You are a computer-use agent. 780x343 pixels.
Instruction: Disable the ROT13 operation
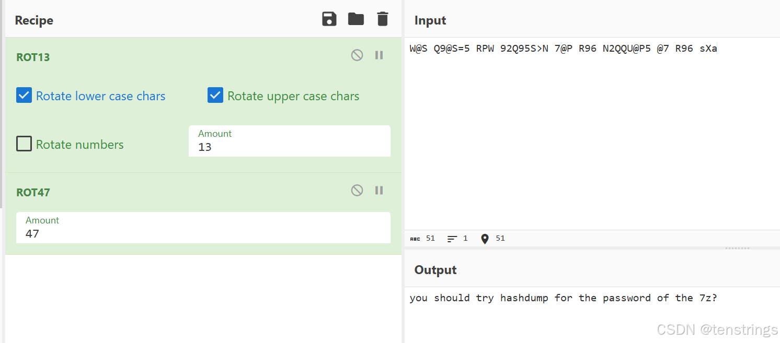(x=357, y=55)
